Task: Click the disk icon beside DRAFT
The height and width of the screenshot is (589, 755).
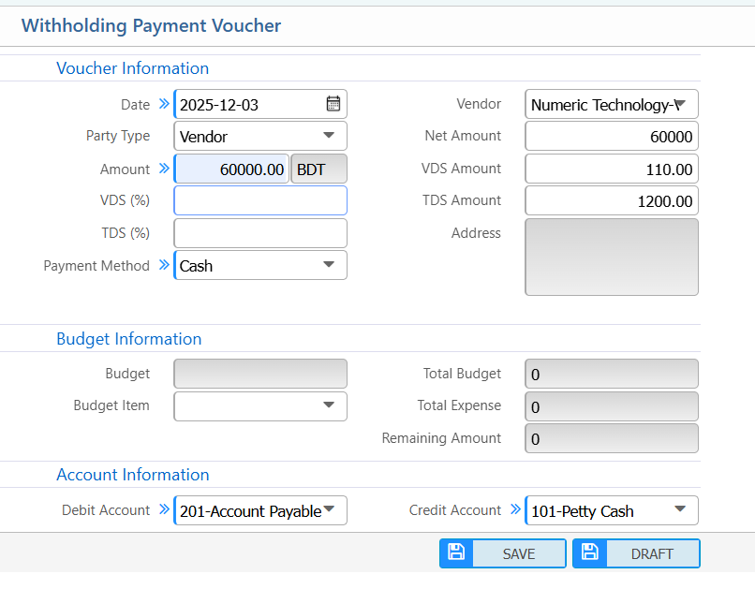Action: coord(589,552)
